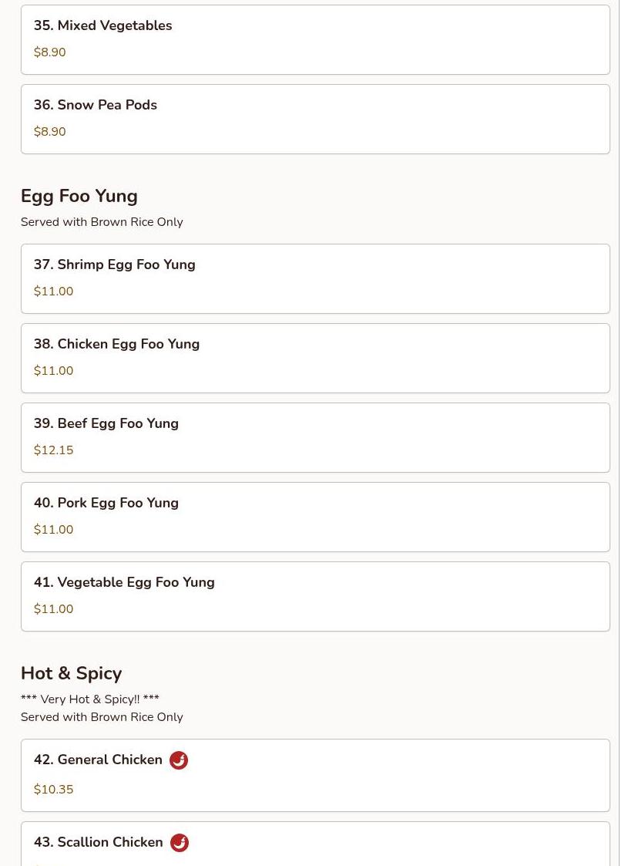Click $11.00 price under Shrimp Egg Foo Yung
This screenshot has width=635, height=866.
(x=53, y=291)
